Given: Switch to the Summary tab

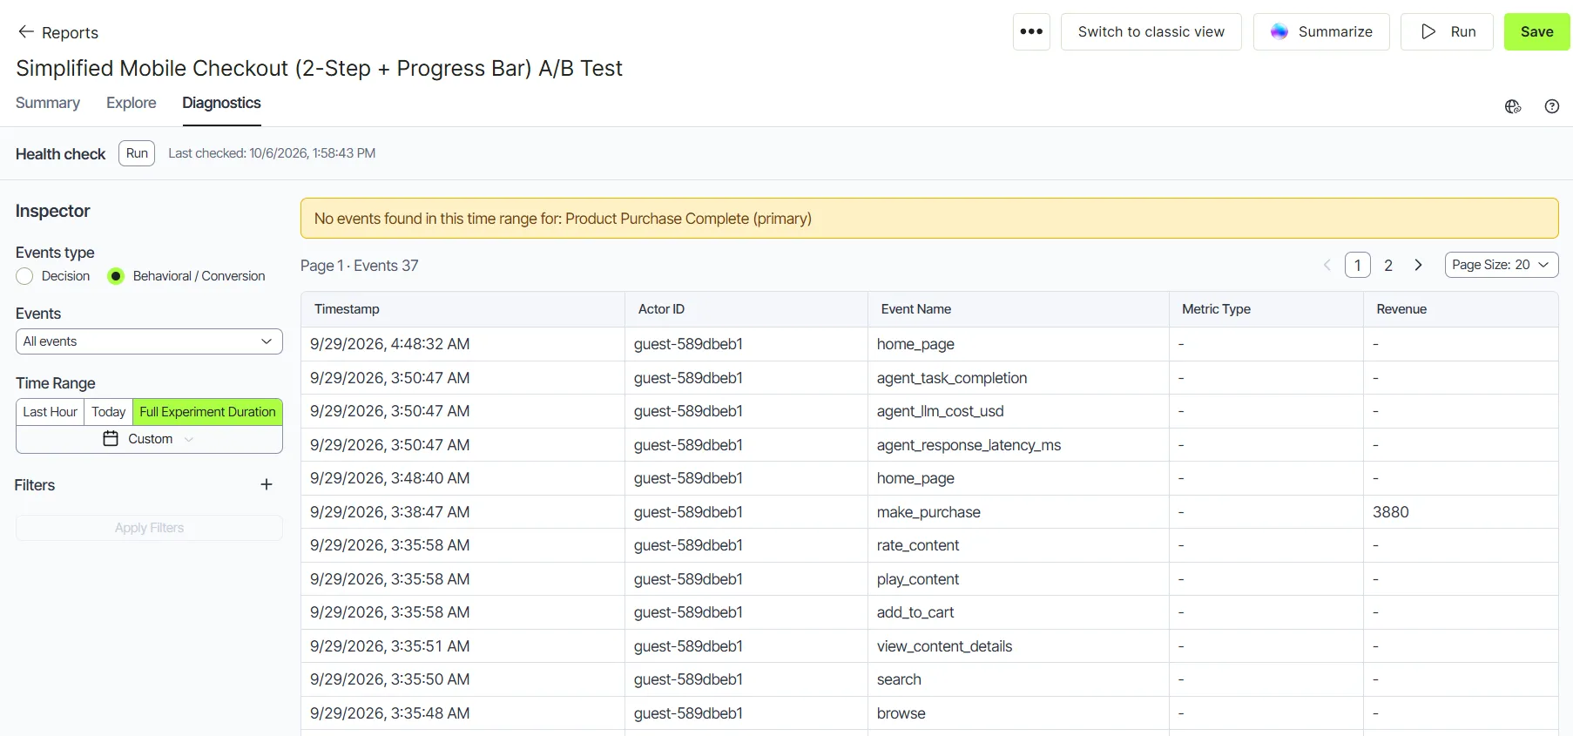Looking at the screenshot, I should click(48, 103).
